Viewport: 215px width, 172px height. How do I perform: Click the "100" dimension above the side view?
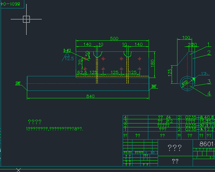(186, 38)
